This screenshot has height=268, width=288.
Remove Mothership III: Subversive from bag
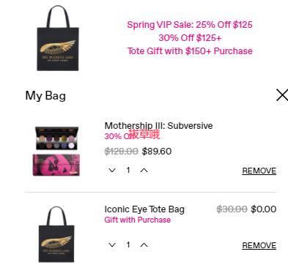[x=259, y=171]
